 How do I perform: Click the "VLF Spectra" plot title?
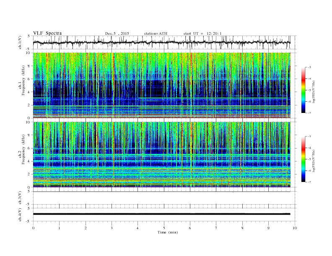click(47, 33)
